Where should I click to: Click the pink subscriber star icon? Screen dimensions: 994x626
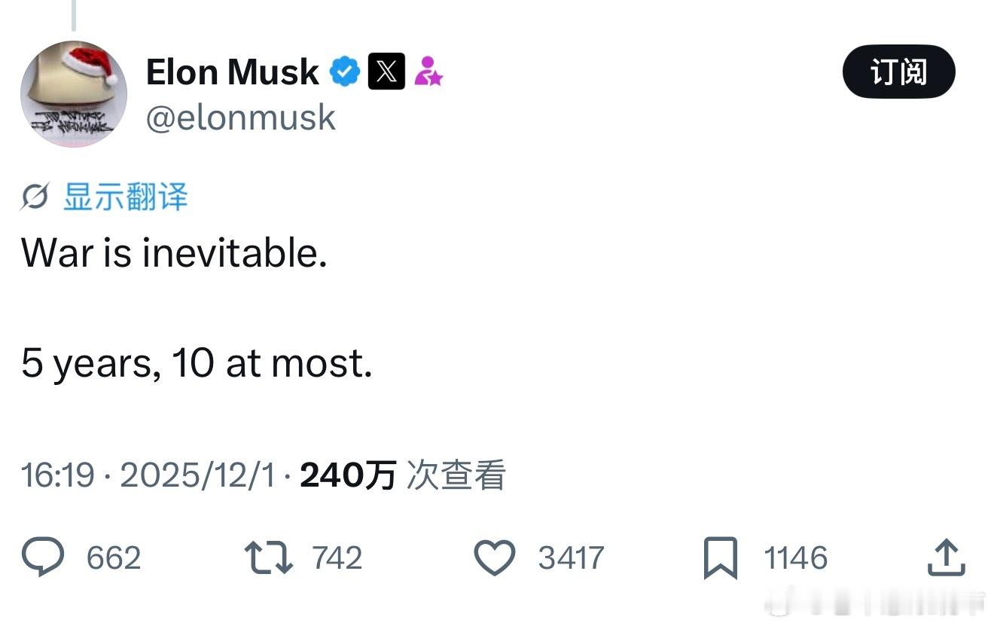pyautogui.click(x=428, y=72)
